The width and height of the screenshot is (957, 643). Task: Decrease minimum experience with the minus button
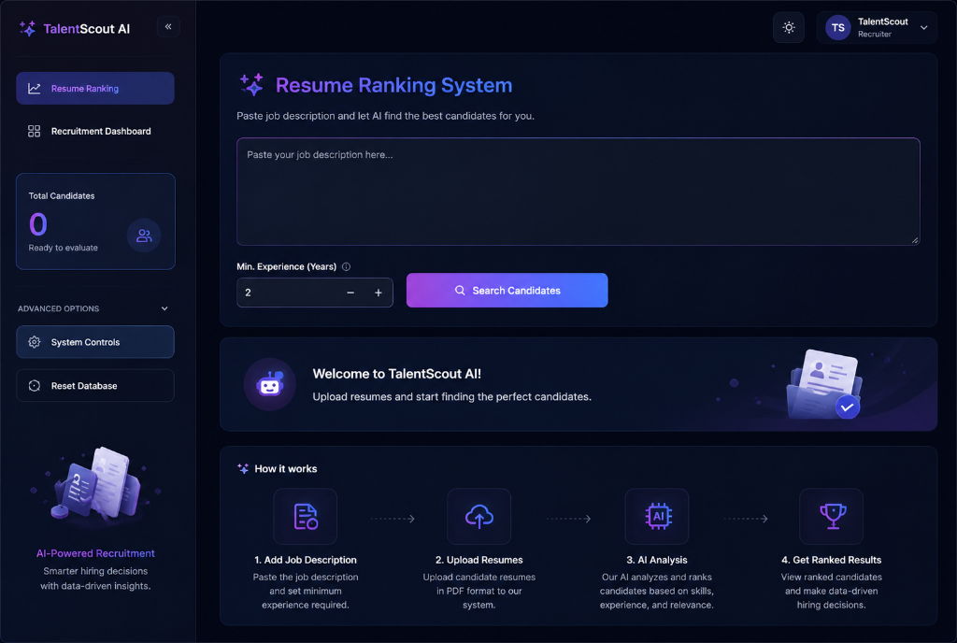(x=350, y=293)
